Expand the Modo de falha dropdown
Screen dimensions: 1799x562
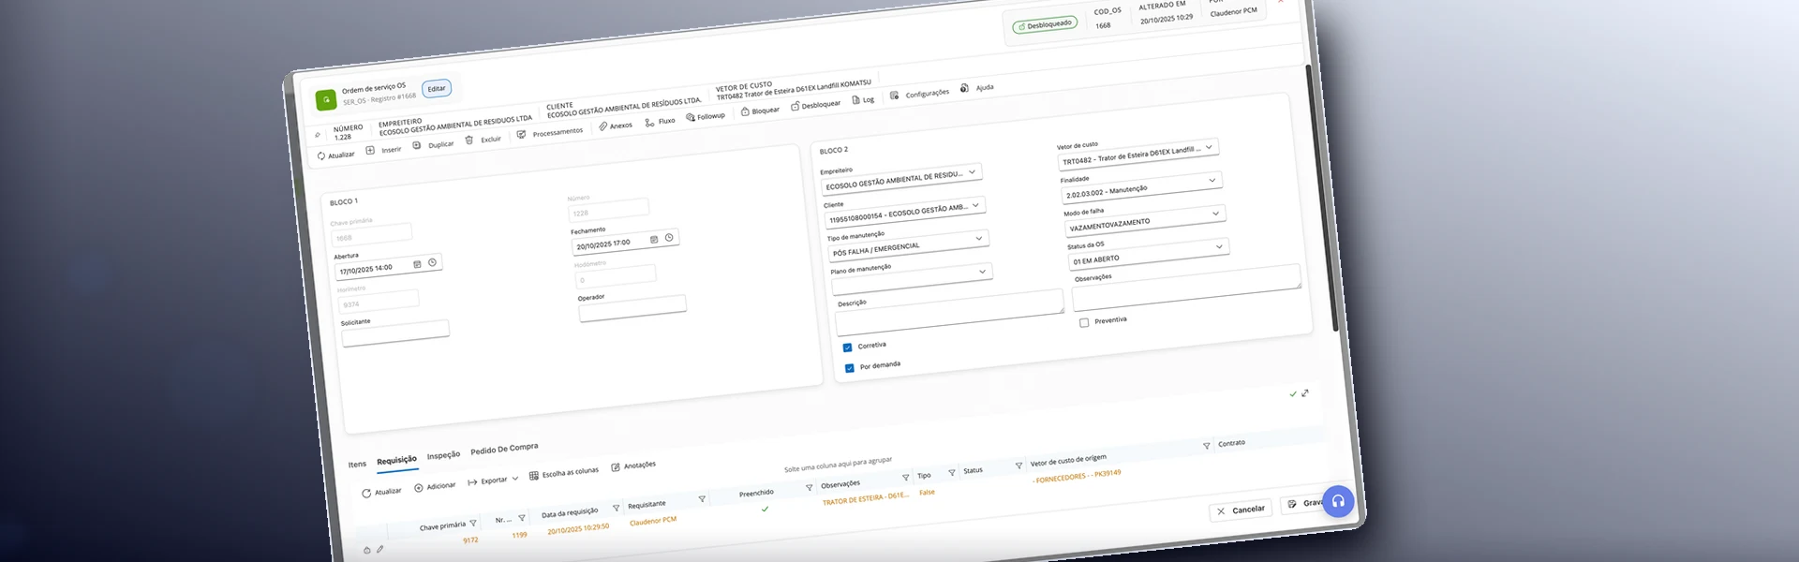(1216, 214)
